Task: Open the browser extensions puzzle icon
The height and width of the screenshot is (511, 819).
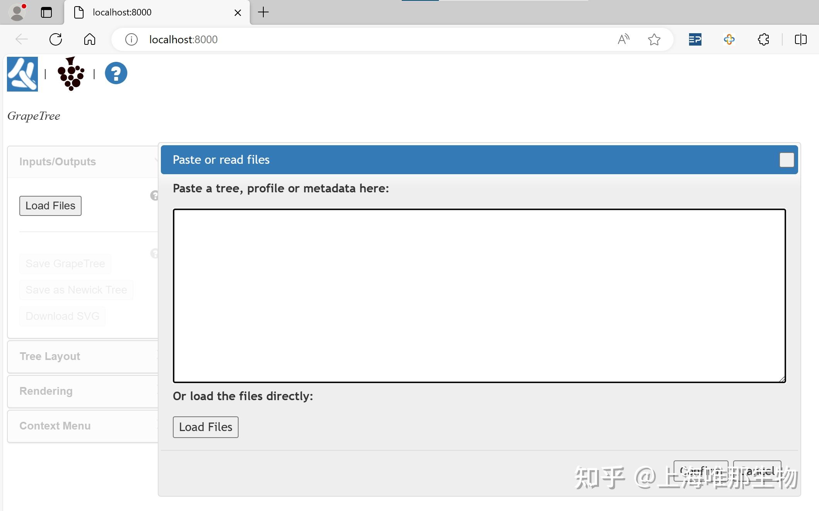Action: pyautogui.click(x=763, y=39)
